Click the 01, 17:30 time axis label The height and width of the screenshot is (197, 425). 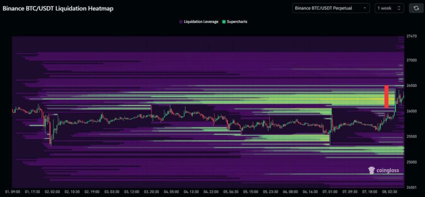[32, 192]
